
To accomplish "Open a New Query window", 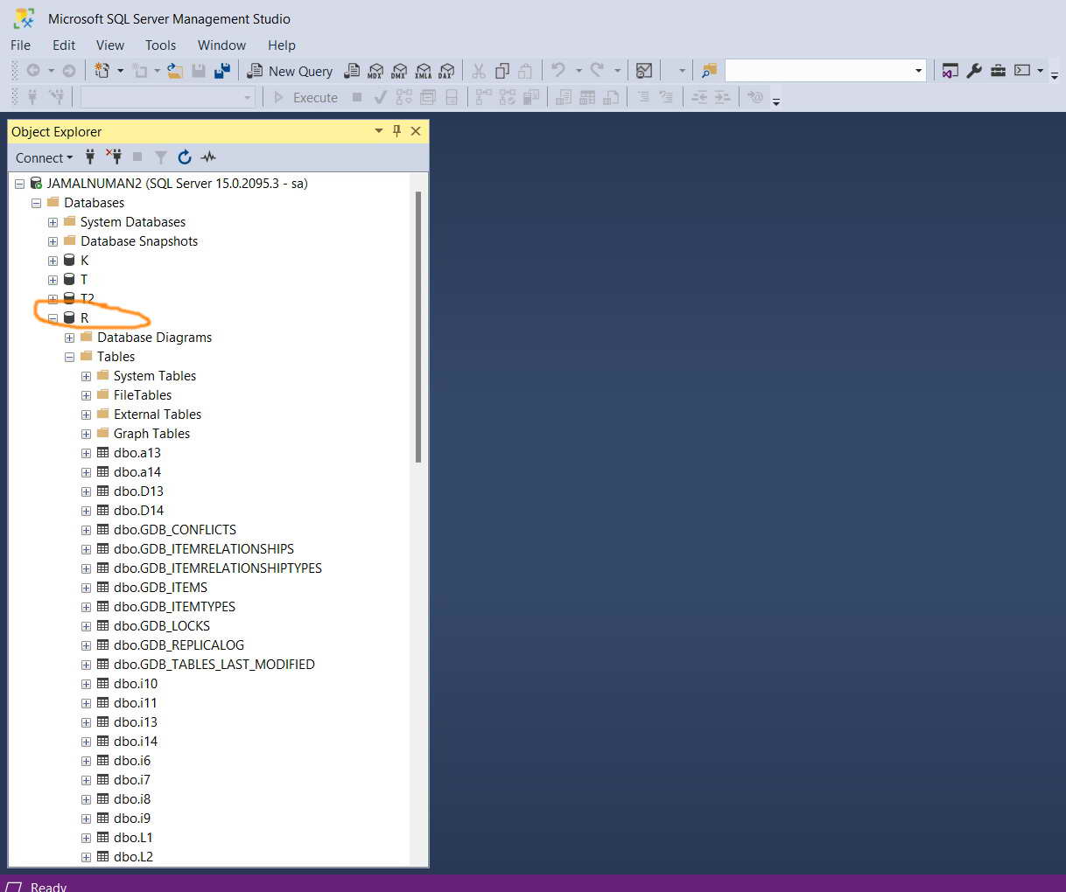I will 289,71.
